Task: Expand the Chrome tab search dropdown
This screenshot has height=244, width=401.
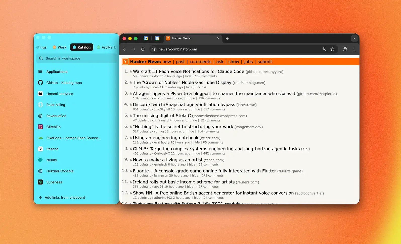Action: pos(354,38)
